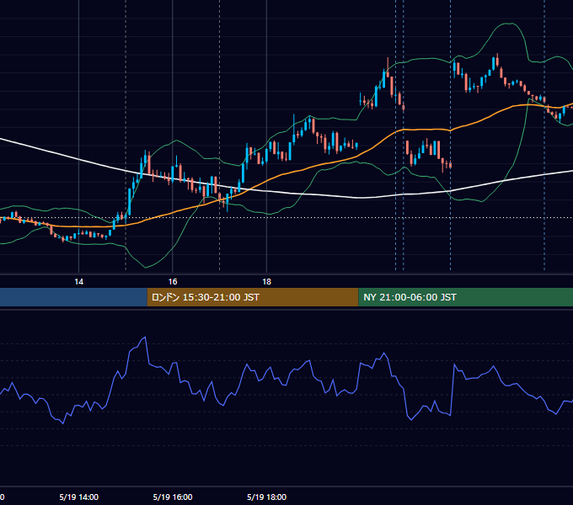Click the blue session bar before London
The height and width of the screenshot is (505, 573).
(x=73, y=297)
